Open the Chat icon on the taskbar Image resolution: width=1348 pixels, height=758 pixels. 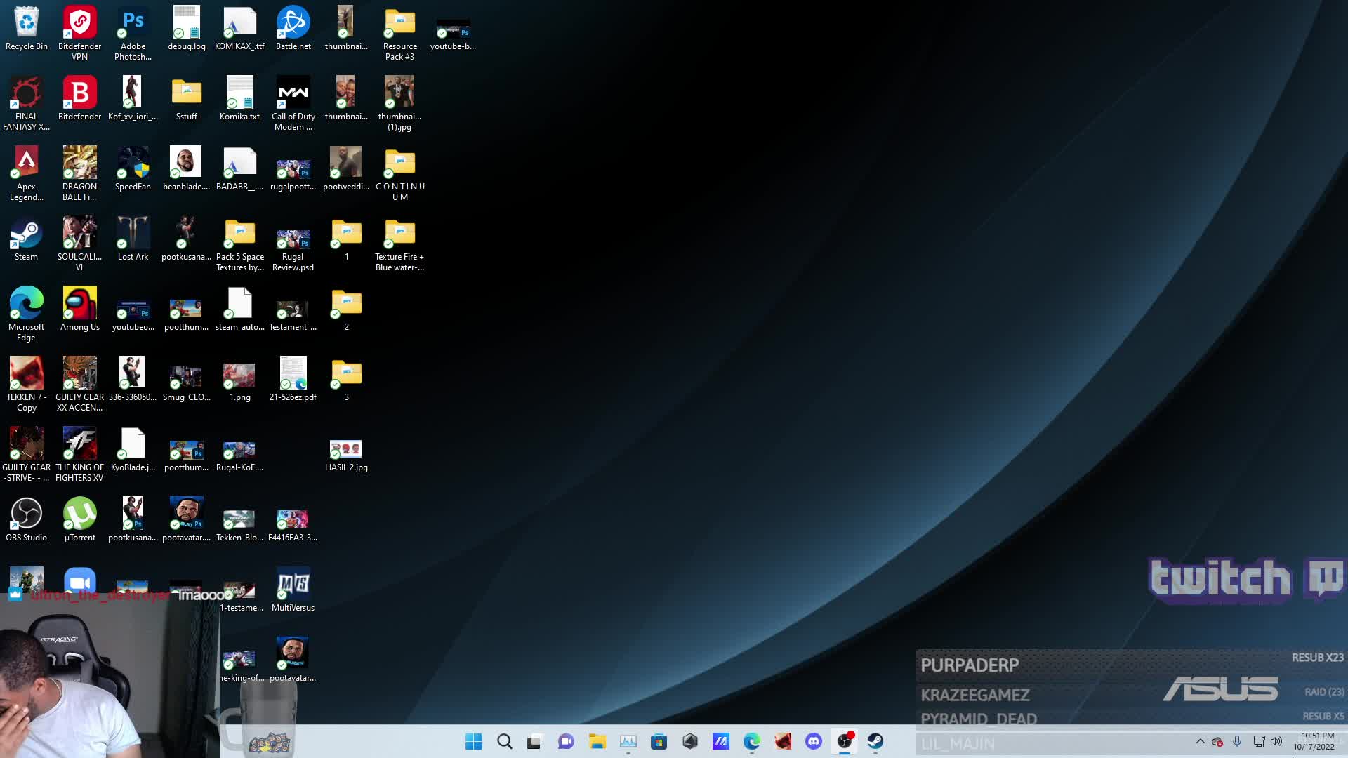[x=566, y=741]
